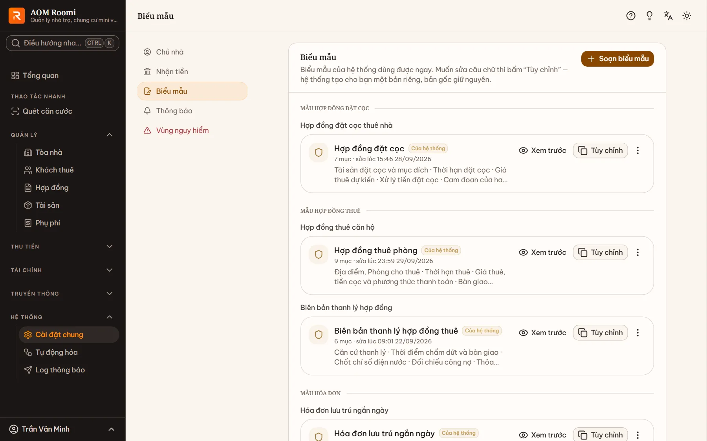Viewport: 707px width, 441px height.
Task: Preview Hợp đồng thuê phòng template
Action: (542, 252)
